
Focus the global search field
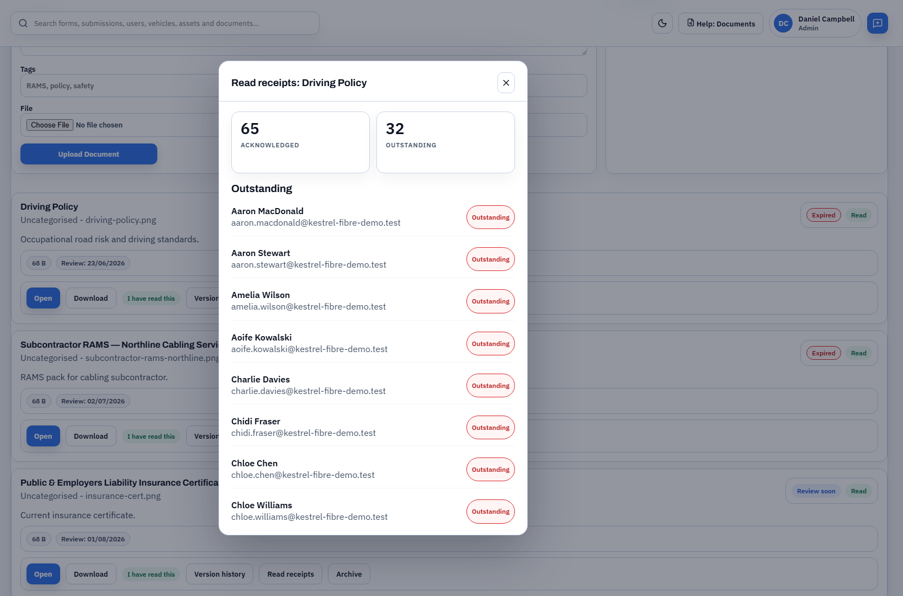[165, 23]
